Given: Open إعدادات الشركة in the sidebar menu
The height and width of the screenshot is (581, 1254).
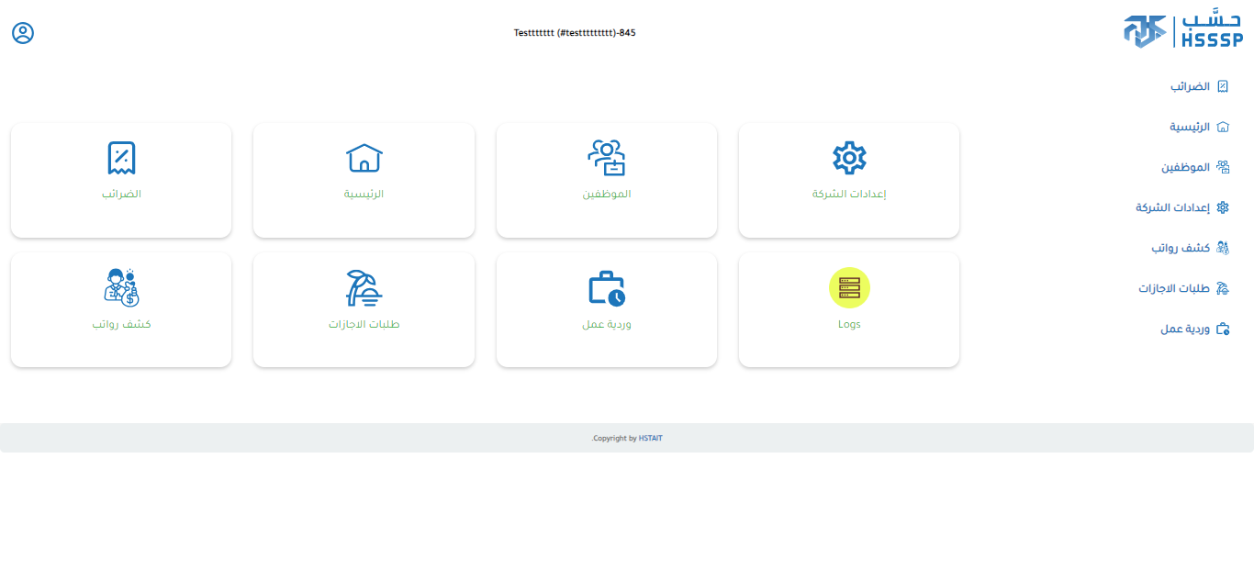Looking at the screenshot, I should click(1173, 207).
